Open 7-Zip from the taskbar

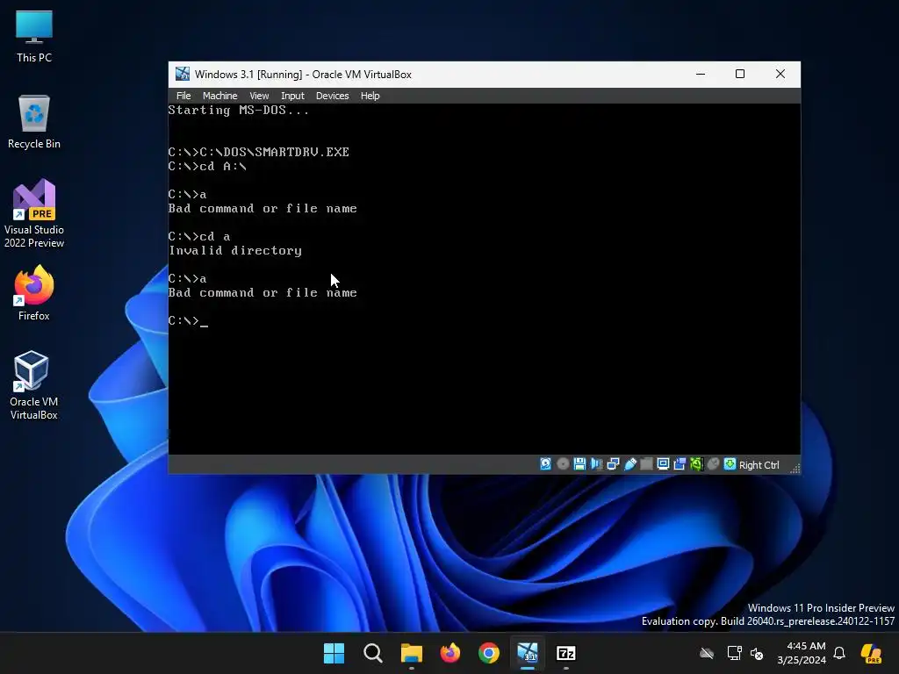[x=566, y=653]
